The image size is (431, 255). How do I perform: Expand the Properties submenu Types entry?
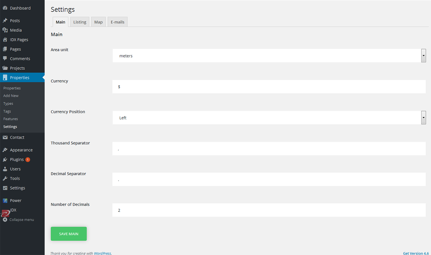(7, 103)
